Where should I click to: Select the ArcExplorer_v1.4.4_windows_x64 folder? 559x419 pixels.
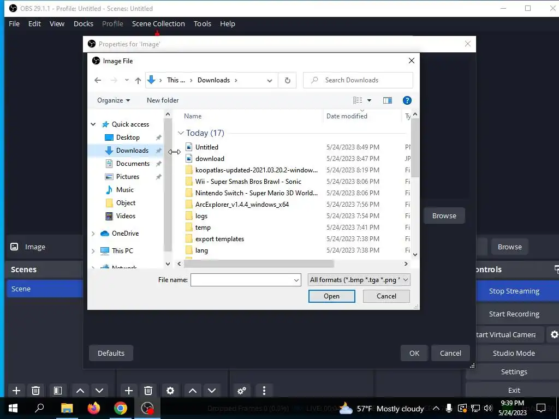(x=242, y=205)
